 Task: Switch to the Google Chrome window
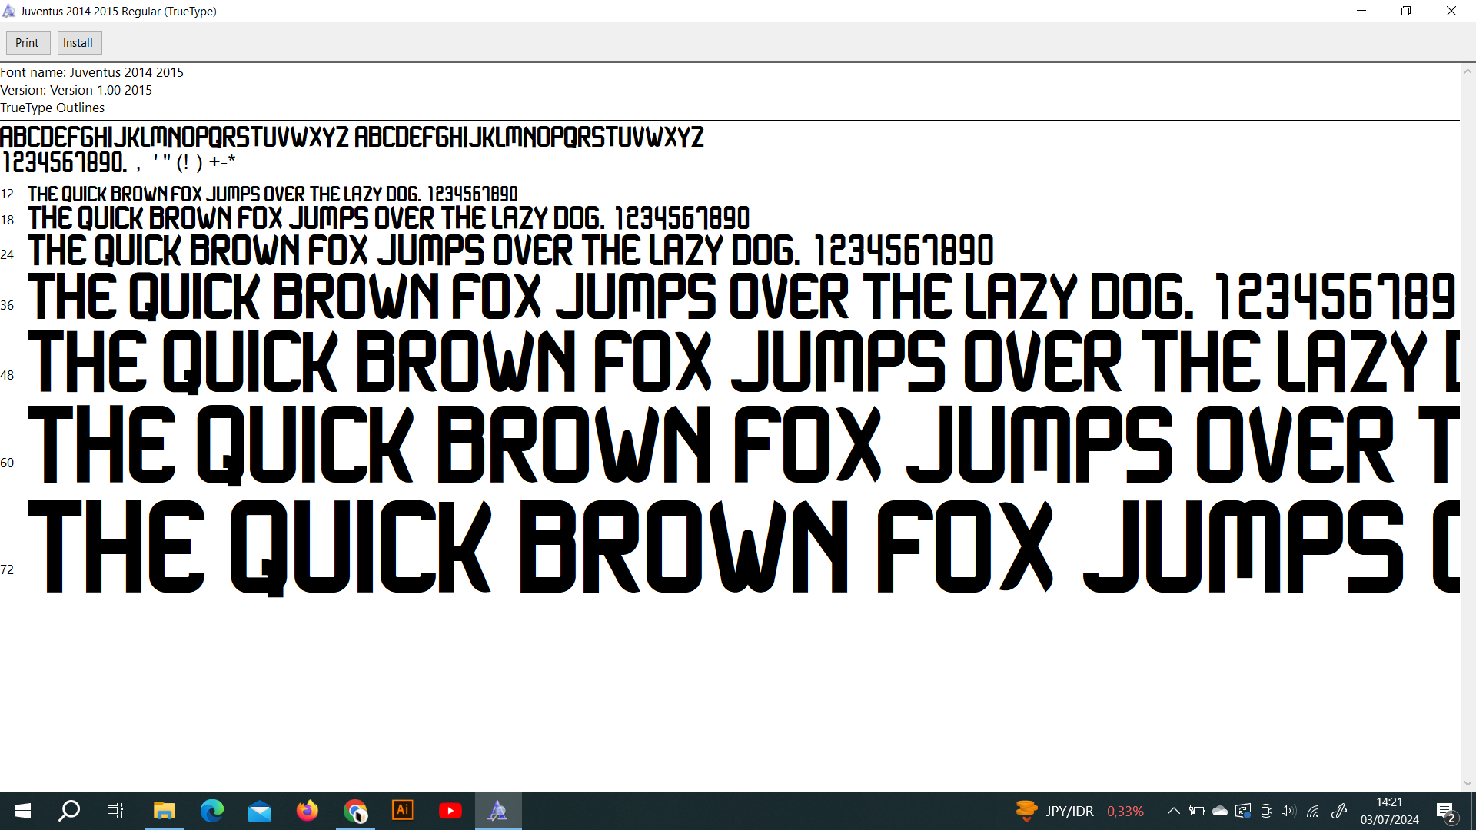(355, 811)
